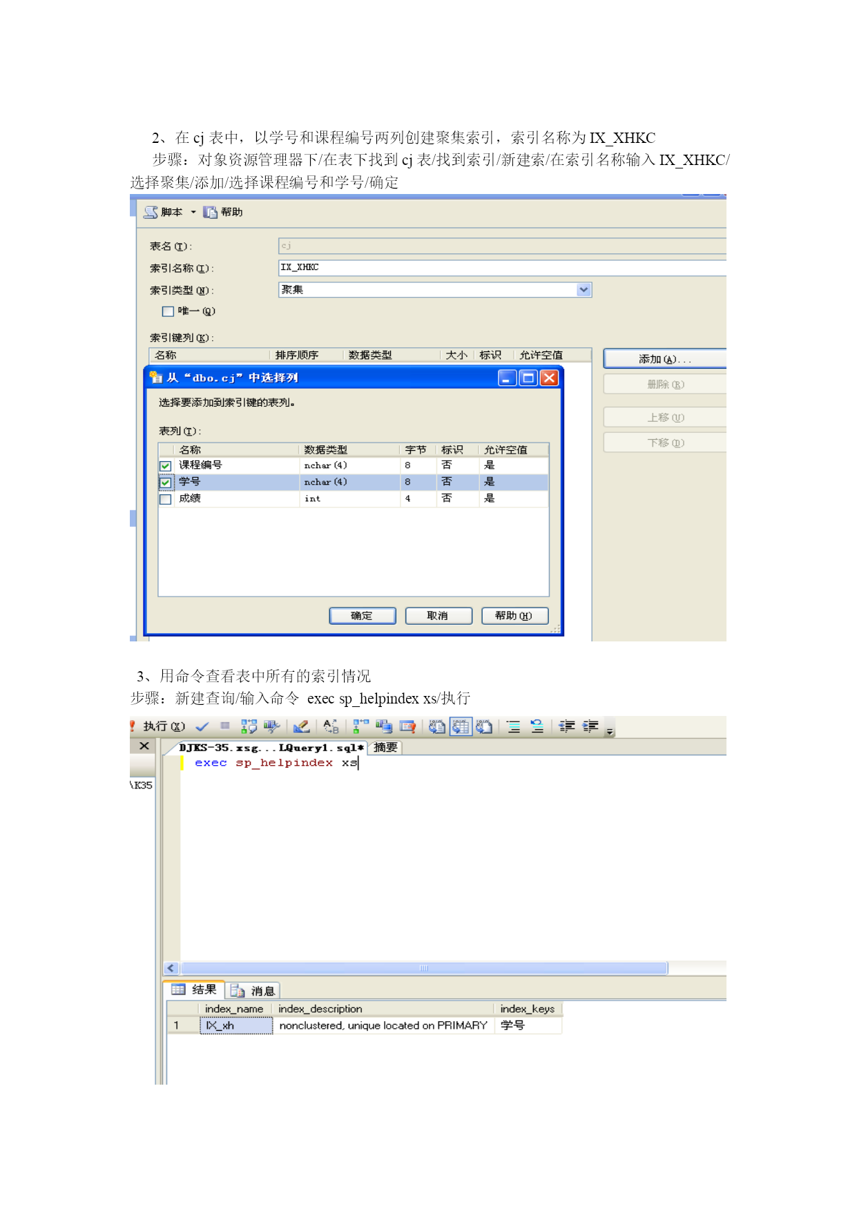Image resolution: width=857 pixels, height=1211 pixels.
Task: Click the 添加(A)... button
Action: click(665, 358)
